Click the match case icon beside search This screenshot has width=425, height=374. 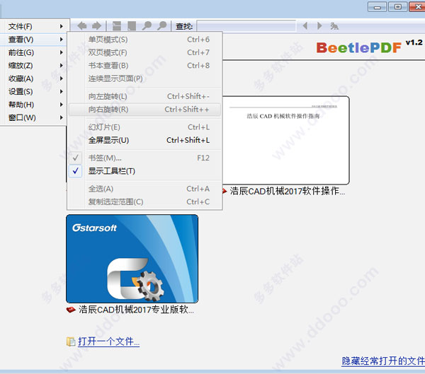pyautogui.click(x=334, y=26)
